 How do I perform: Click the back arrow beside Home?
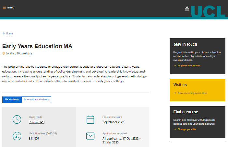(4, 33)
